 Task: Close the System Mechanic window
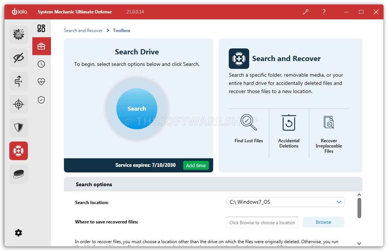pyautogui.click(x=376, y=12)
